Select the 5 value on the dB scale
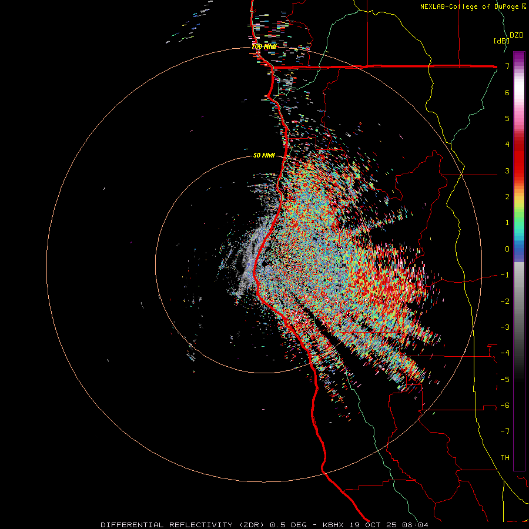The height and width of the screenshot is (529, 529). click(507, 118)
